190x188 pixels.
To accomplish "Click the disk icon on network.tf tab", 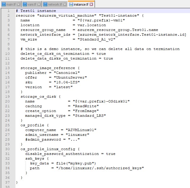I will [45, 4].
